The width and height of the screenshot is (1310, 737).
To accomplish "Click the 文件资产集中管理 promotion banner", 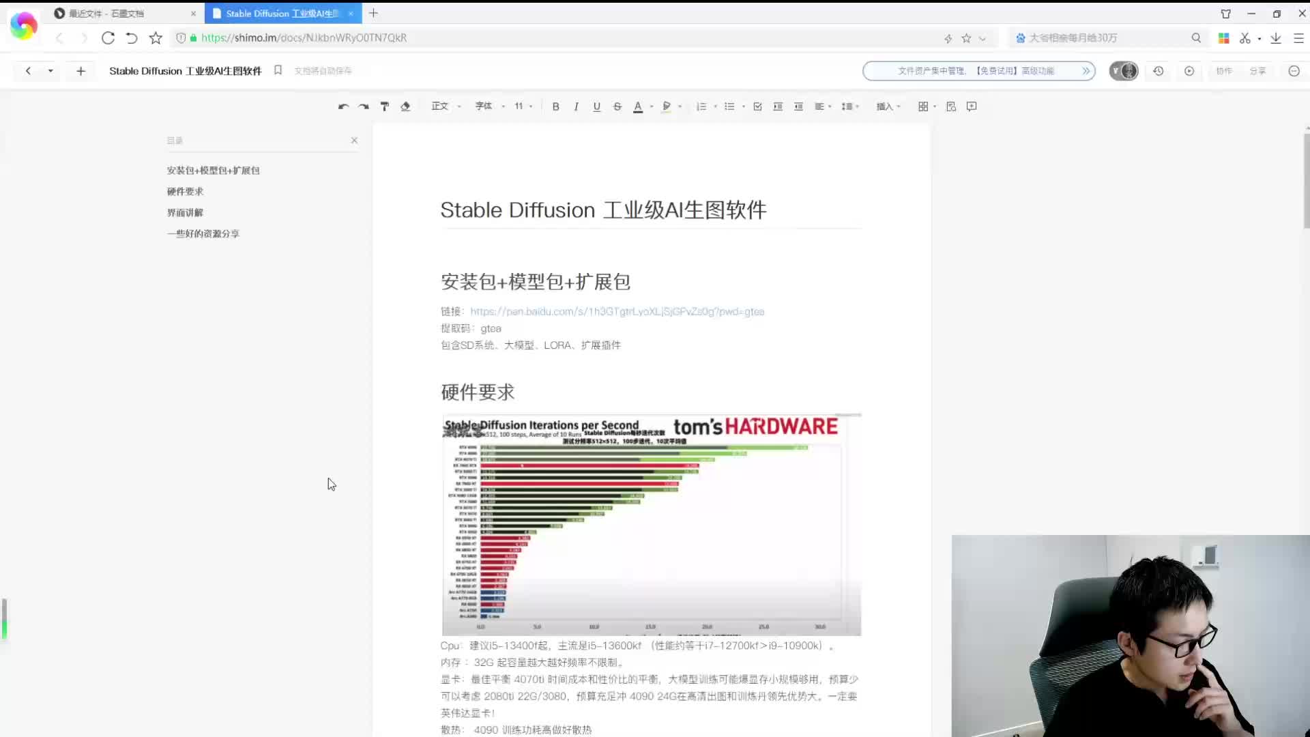I will (978, 71).
